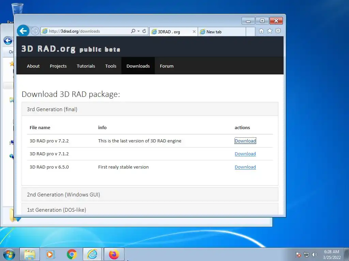
Task: Click the volume speaker tray icon
Action: pos(315,255)
